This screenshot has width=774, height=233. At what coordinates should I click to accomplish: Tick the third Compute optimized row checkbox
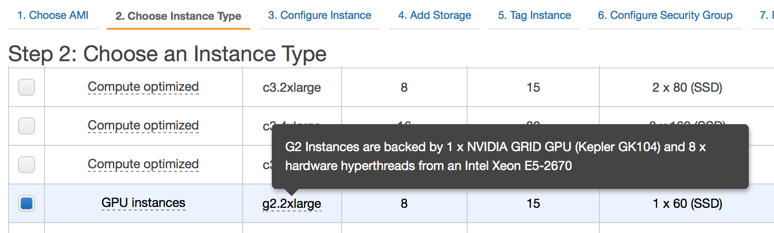click(27, 165)
